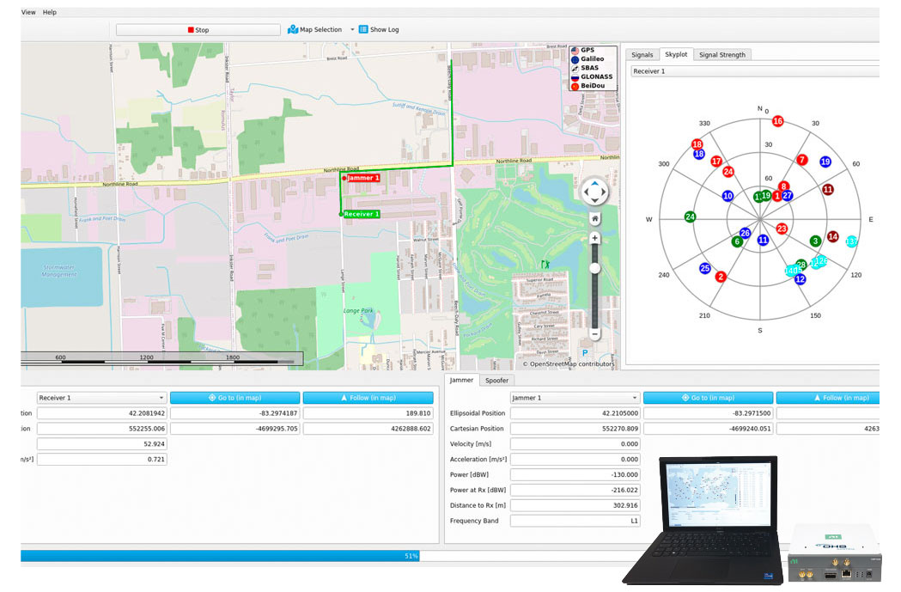Click the Jammer 1 marker on map
Image resolution: width=901 pixels, height=592 pixels.
[344, 177]
